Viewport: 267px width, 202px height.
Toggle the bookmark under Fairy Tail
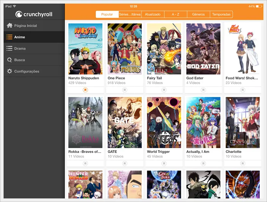164,90
